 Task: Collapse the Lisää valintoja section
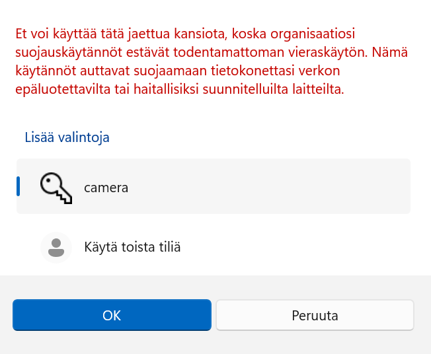tap(67, 137)
